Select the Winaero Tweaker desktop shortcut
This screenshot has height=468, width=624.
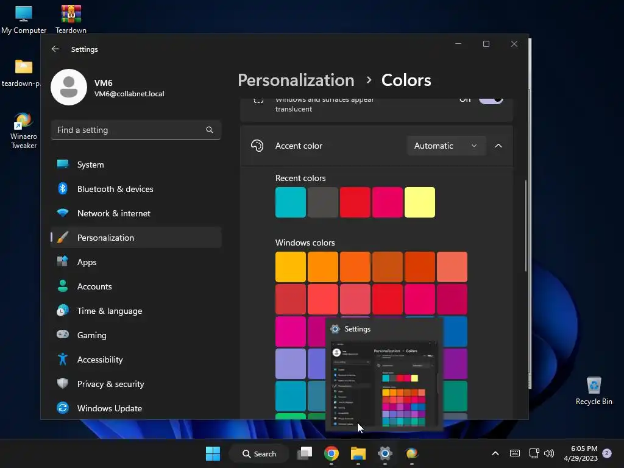click(x=24, y=131)
